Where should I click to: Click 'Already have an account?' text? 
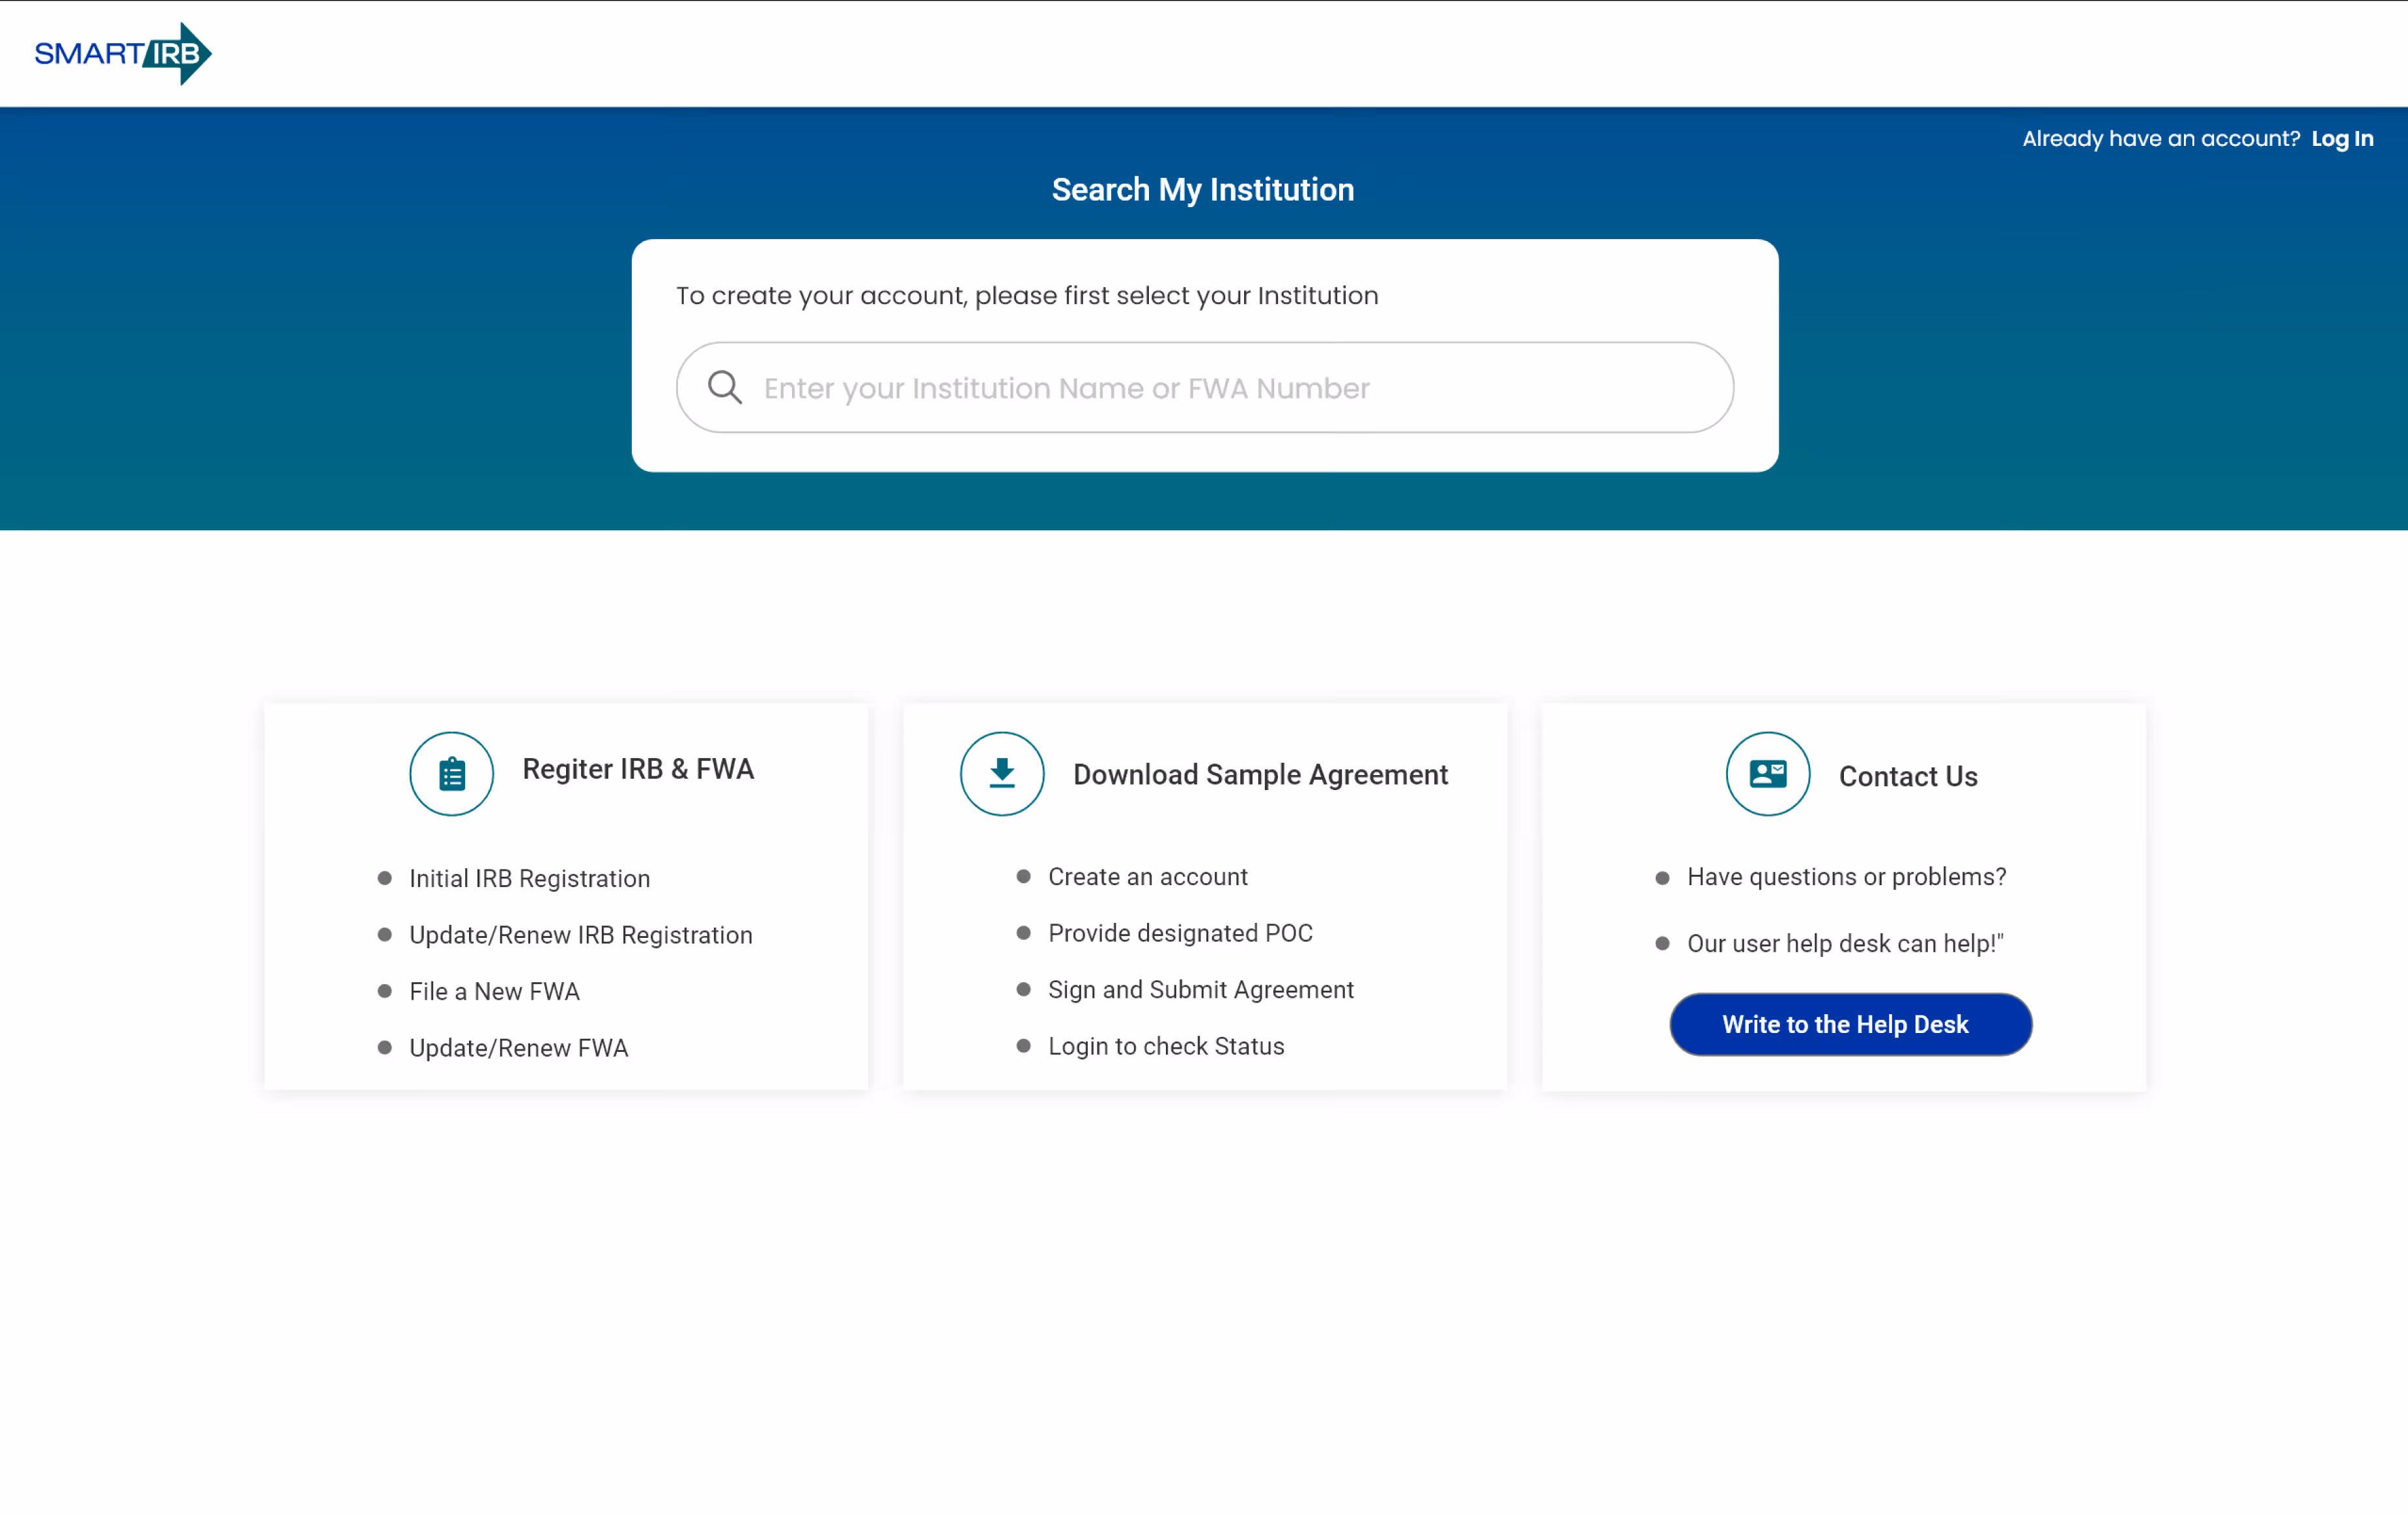[2161, 139]
